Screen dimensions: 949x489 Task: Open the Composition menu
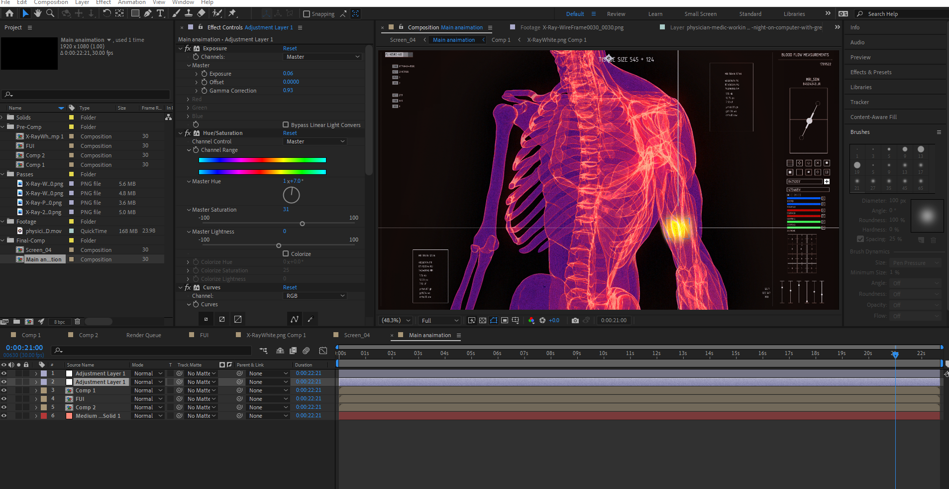(51, 2)
